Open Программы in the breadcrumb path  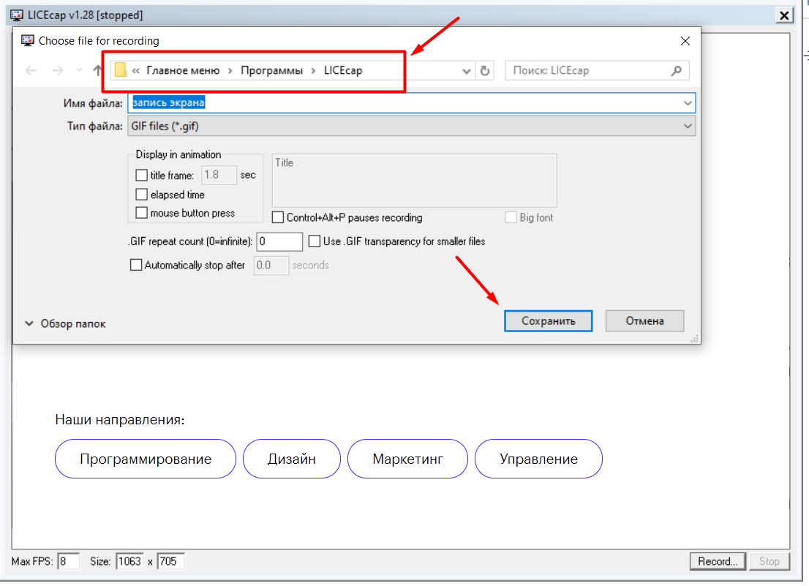pyautogui.click(x=272, y=71)
